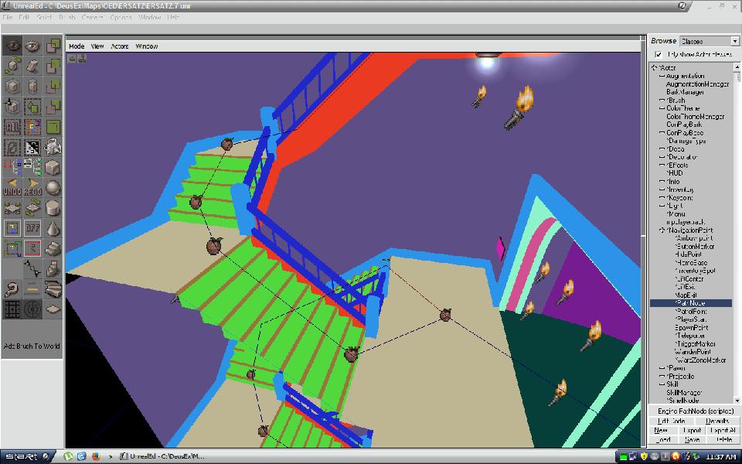Open Firefox from the quick launch bar
The image size is (742, 464).
coord(96,456)
